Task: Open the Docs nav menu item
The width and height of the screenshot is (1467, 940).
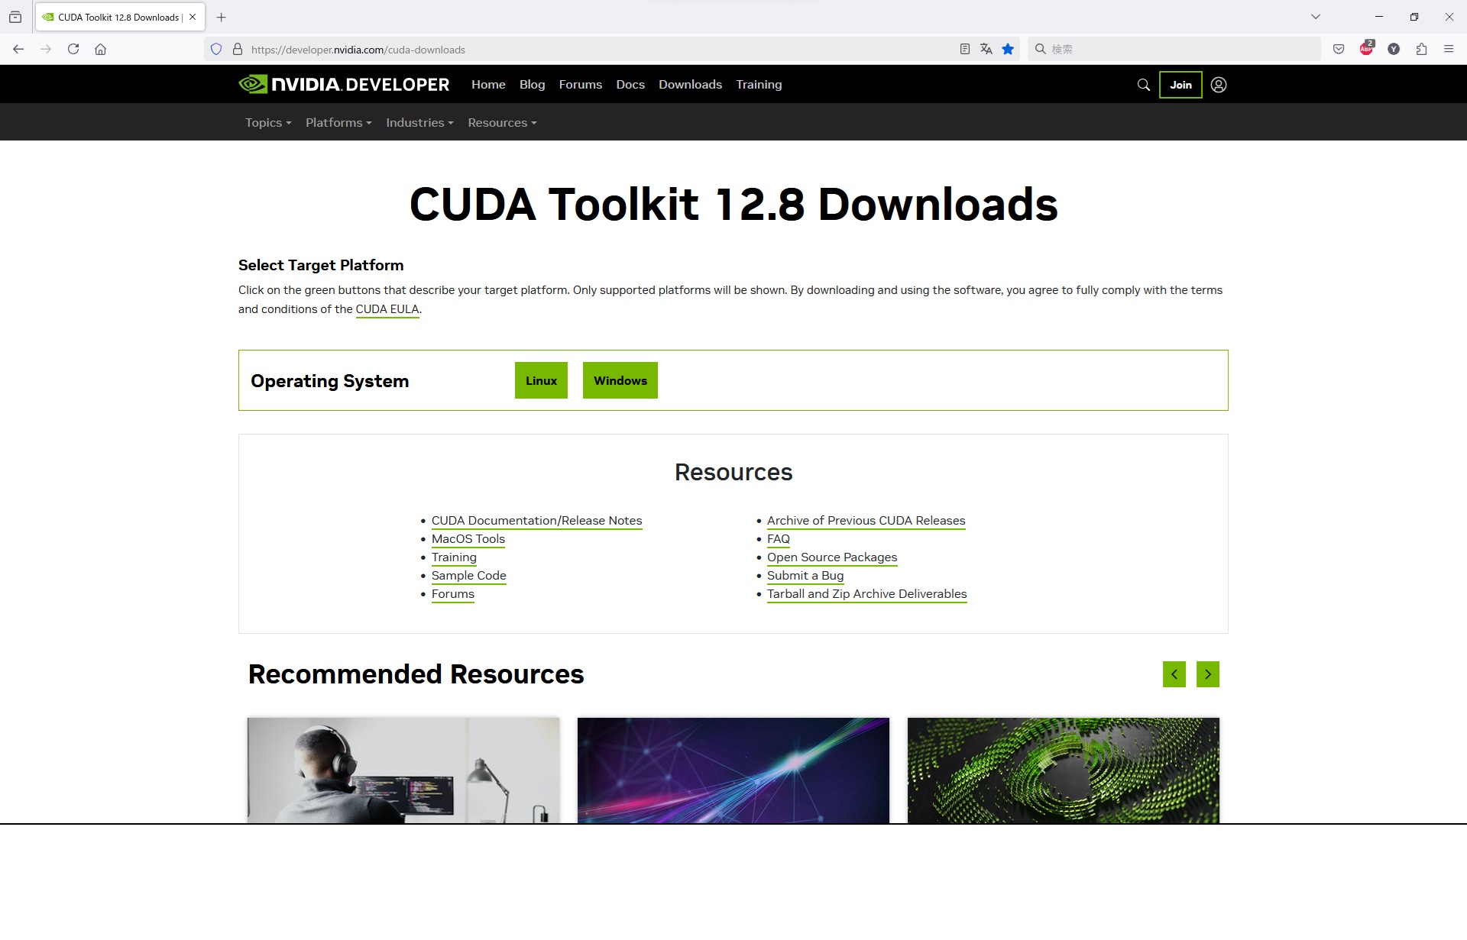Action: pos(630,85)
